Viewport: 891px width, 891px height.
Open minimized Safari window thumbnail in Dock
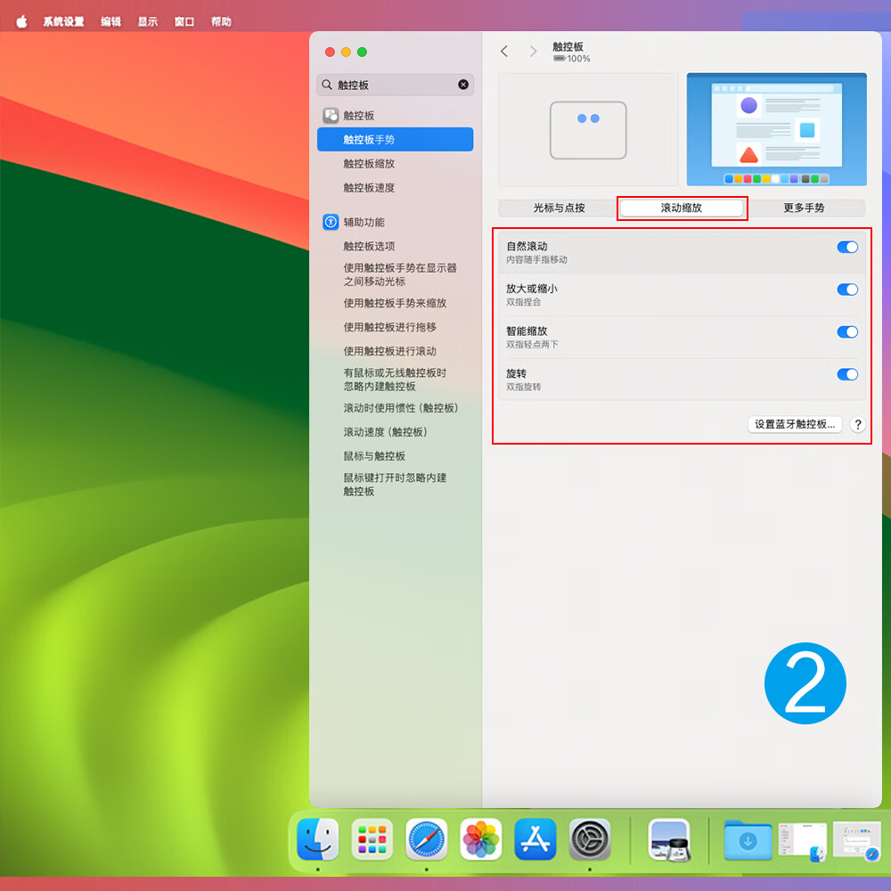(x=857, y=841)
